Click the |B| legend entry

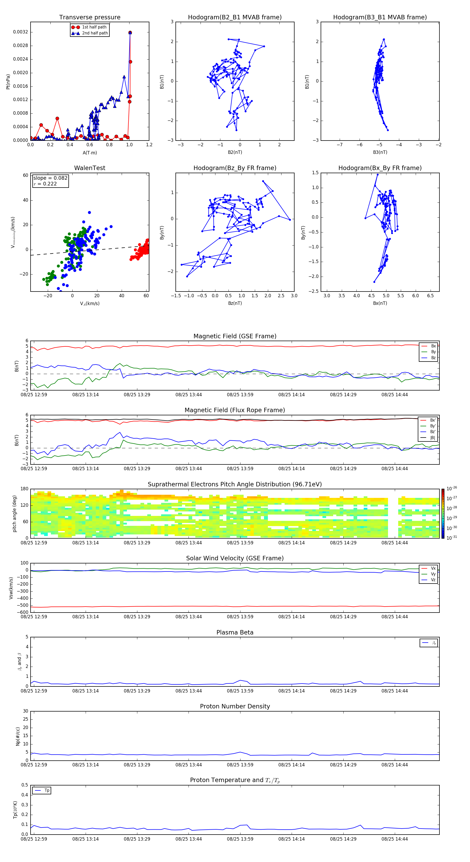point(428,438)
